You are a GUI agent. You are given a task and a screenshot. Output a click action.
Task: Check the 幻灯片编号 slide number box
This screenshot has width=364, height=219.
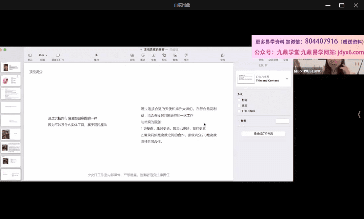coord(239,111)
